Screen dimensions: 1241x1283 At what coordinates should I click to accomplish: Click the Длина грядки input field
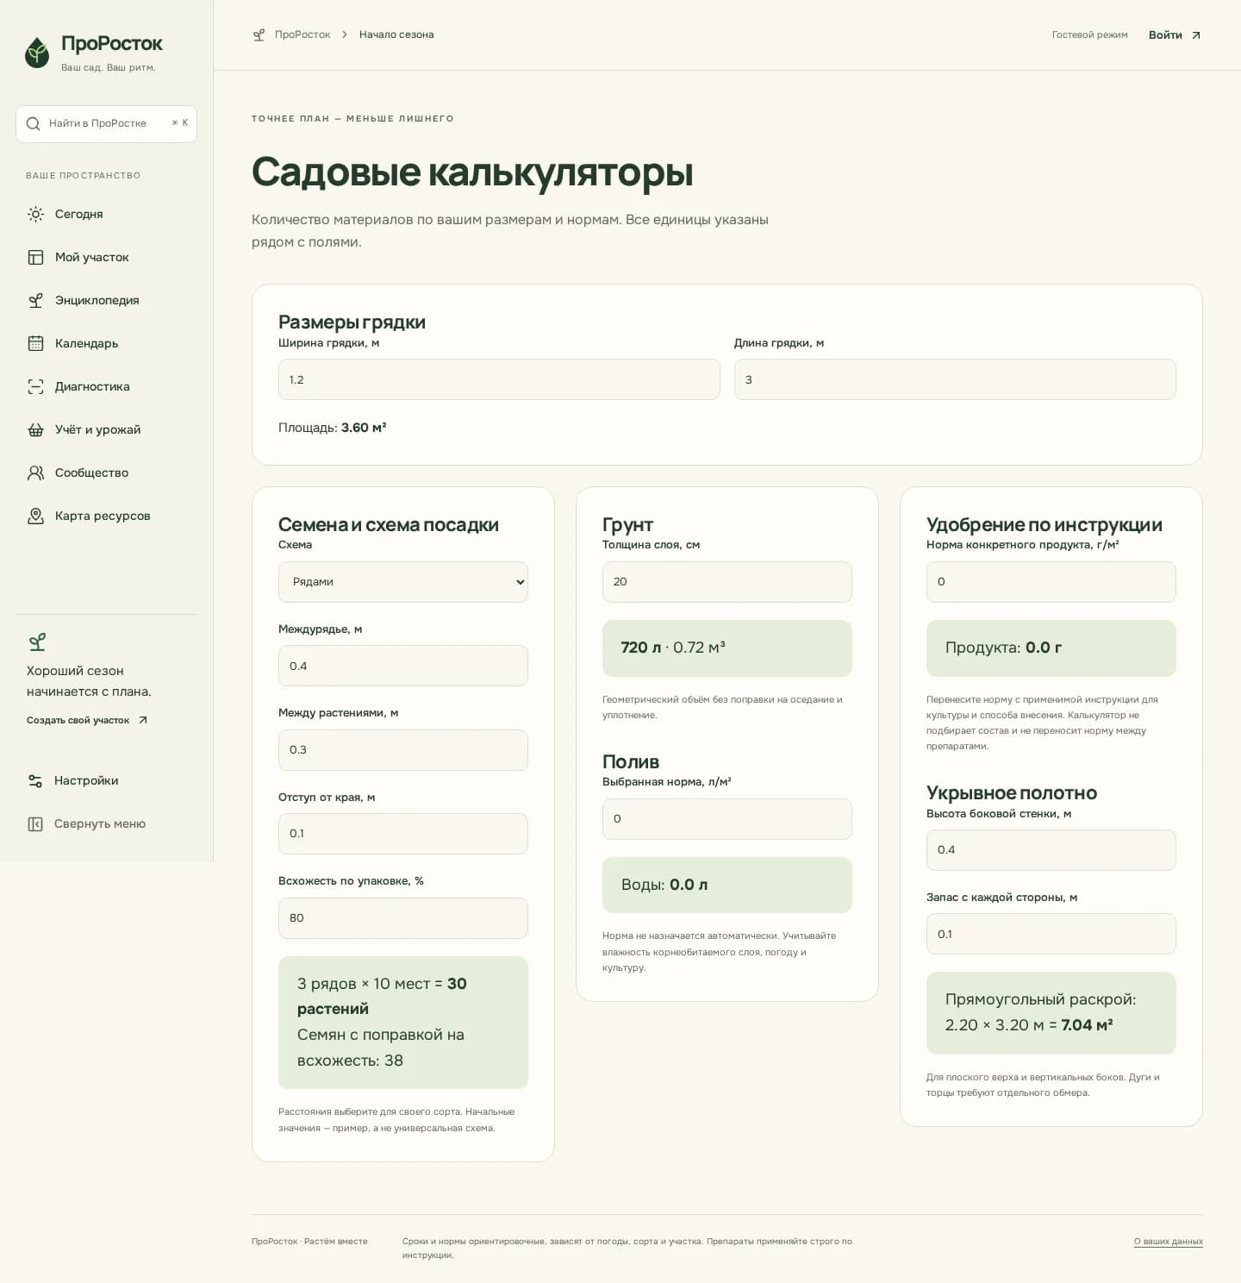955,379
